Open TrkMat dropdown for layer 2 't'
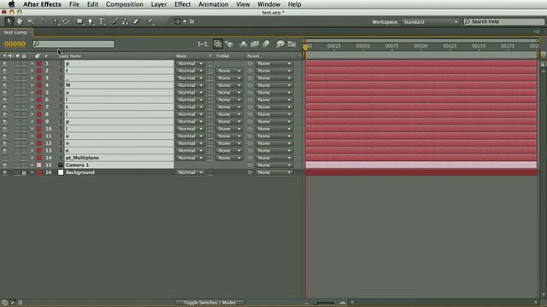547x307 pixels. 228,71
